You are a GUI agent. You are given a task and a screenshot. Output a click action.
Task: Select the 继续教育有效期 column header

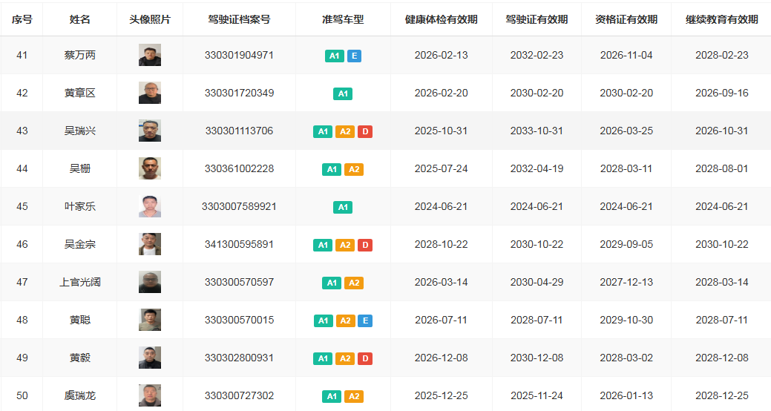(721, 19)
